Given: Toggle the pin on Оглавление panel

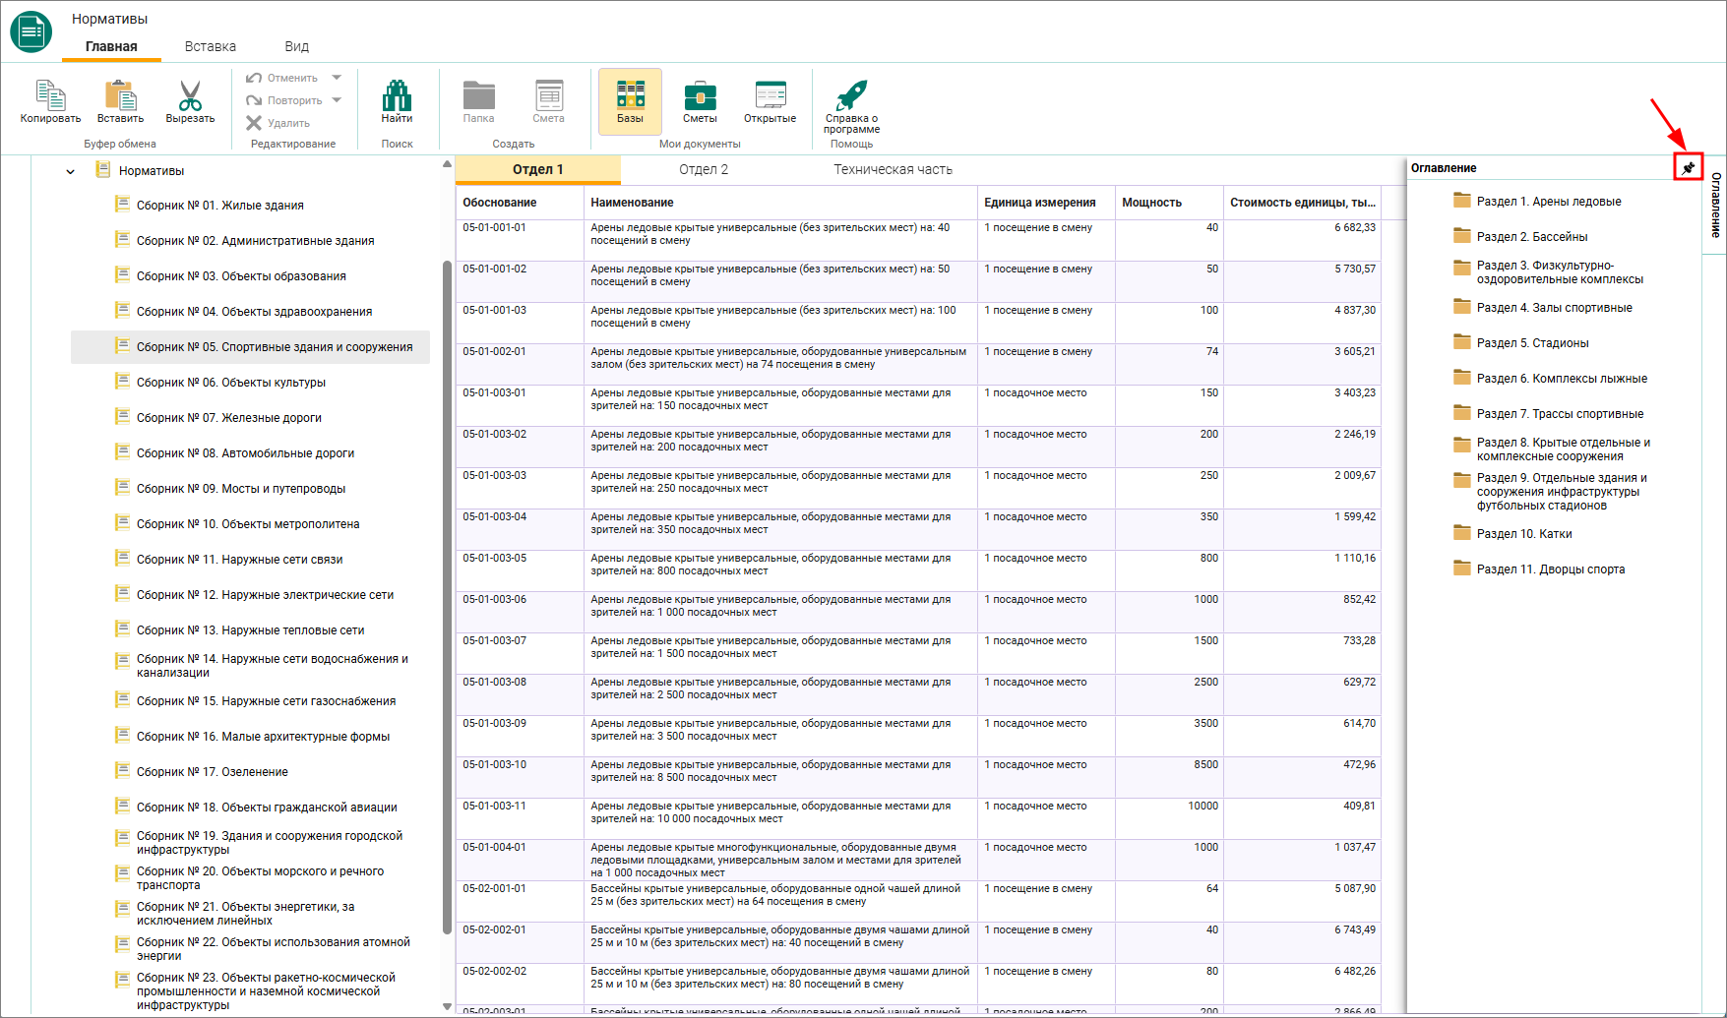Looking at the screenshot, I should (x=1689, y=168).
